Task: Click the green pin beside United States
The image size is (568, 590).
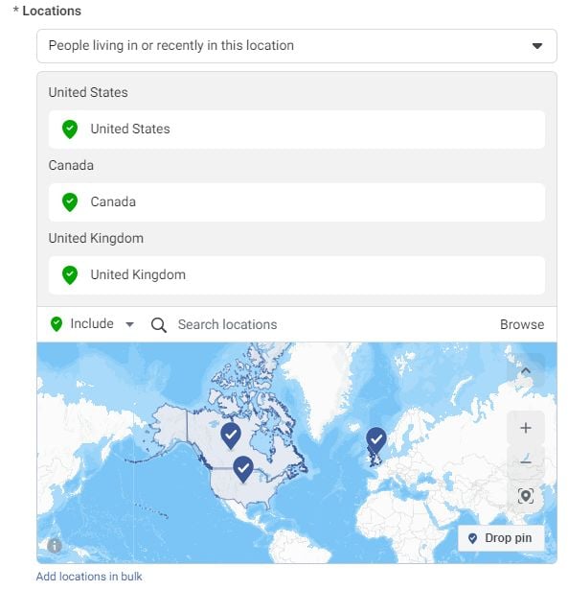Action: point(70,130)
